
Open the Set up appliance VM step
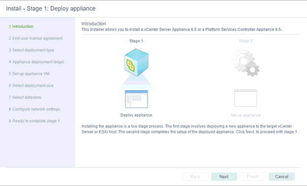click(x=29, y=74)
